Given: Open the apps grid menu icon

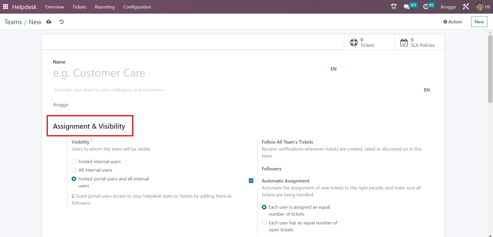Looking at the screenshot, I should click(5, 7).
